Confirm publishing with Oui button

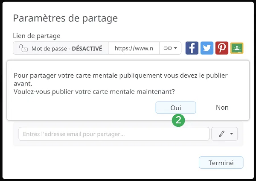pyautogui.click(x=176, y=108)
